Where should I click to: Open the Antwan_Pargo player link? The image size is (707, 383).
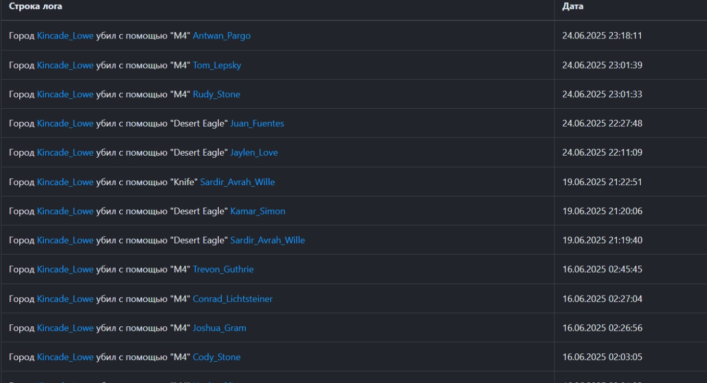click(x=221, y=36)
